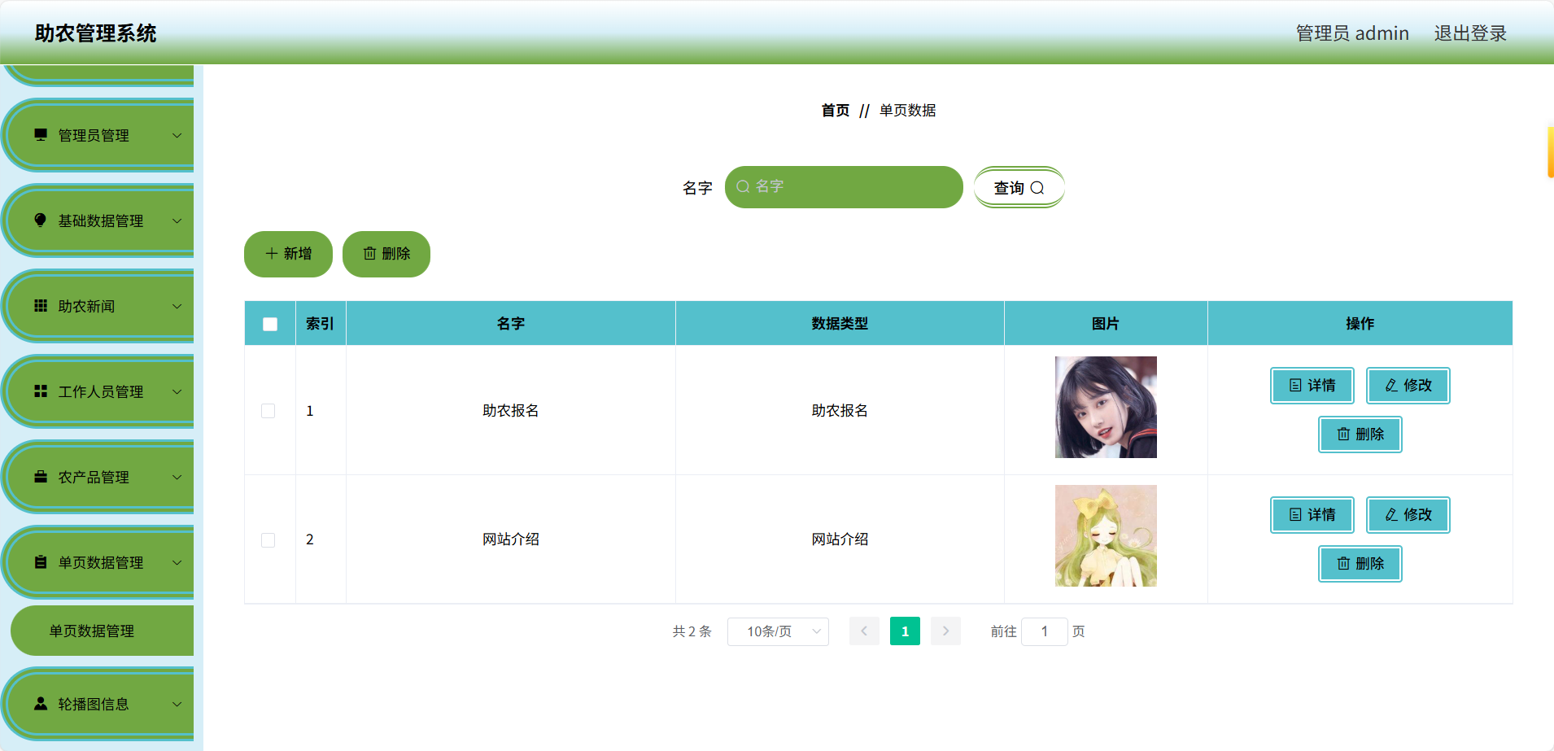Click the four-squares icon beside 工作人员管理

click(x=41, y=391)
